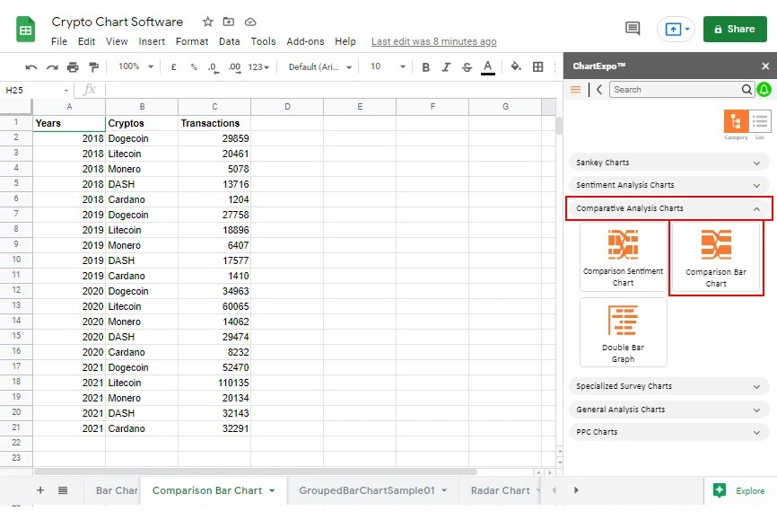The image size is (777, 520).
Task: Click the green Share button
Action: click(x=735, y=29)
